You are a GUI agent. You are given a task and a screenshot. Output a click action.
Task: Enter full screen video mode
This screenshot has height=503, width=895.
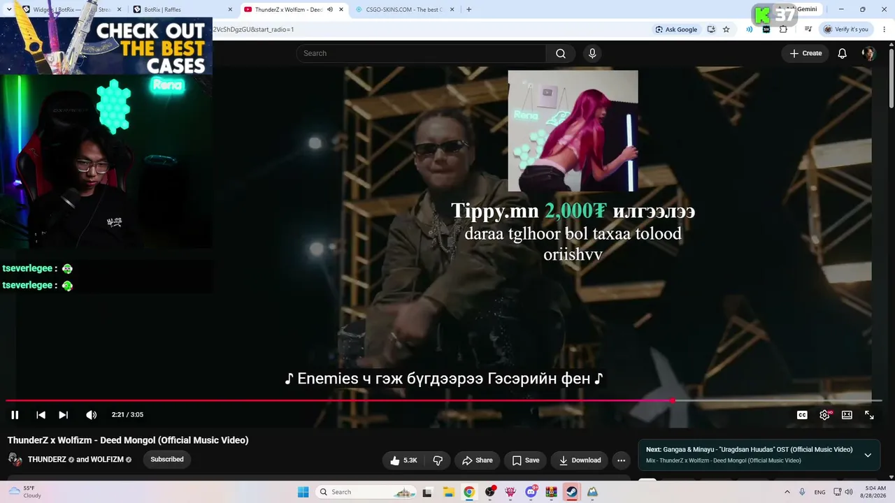click(869, 415)
